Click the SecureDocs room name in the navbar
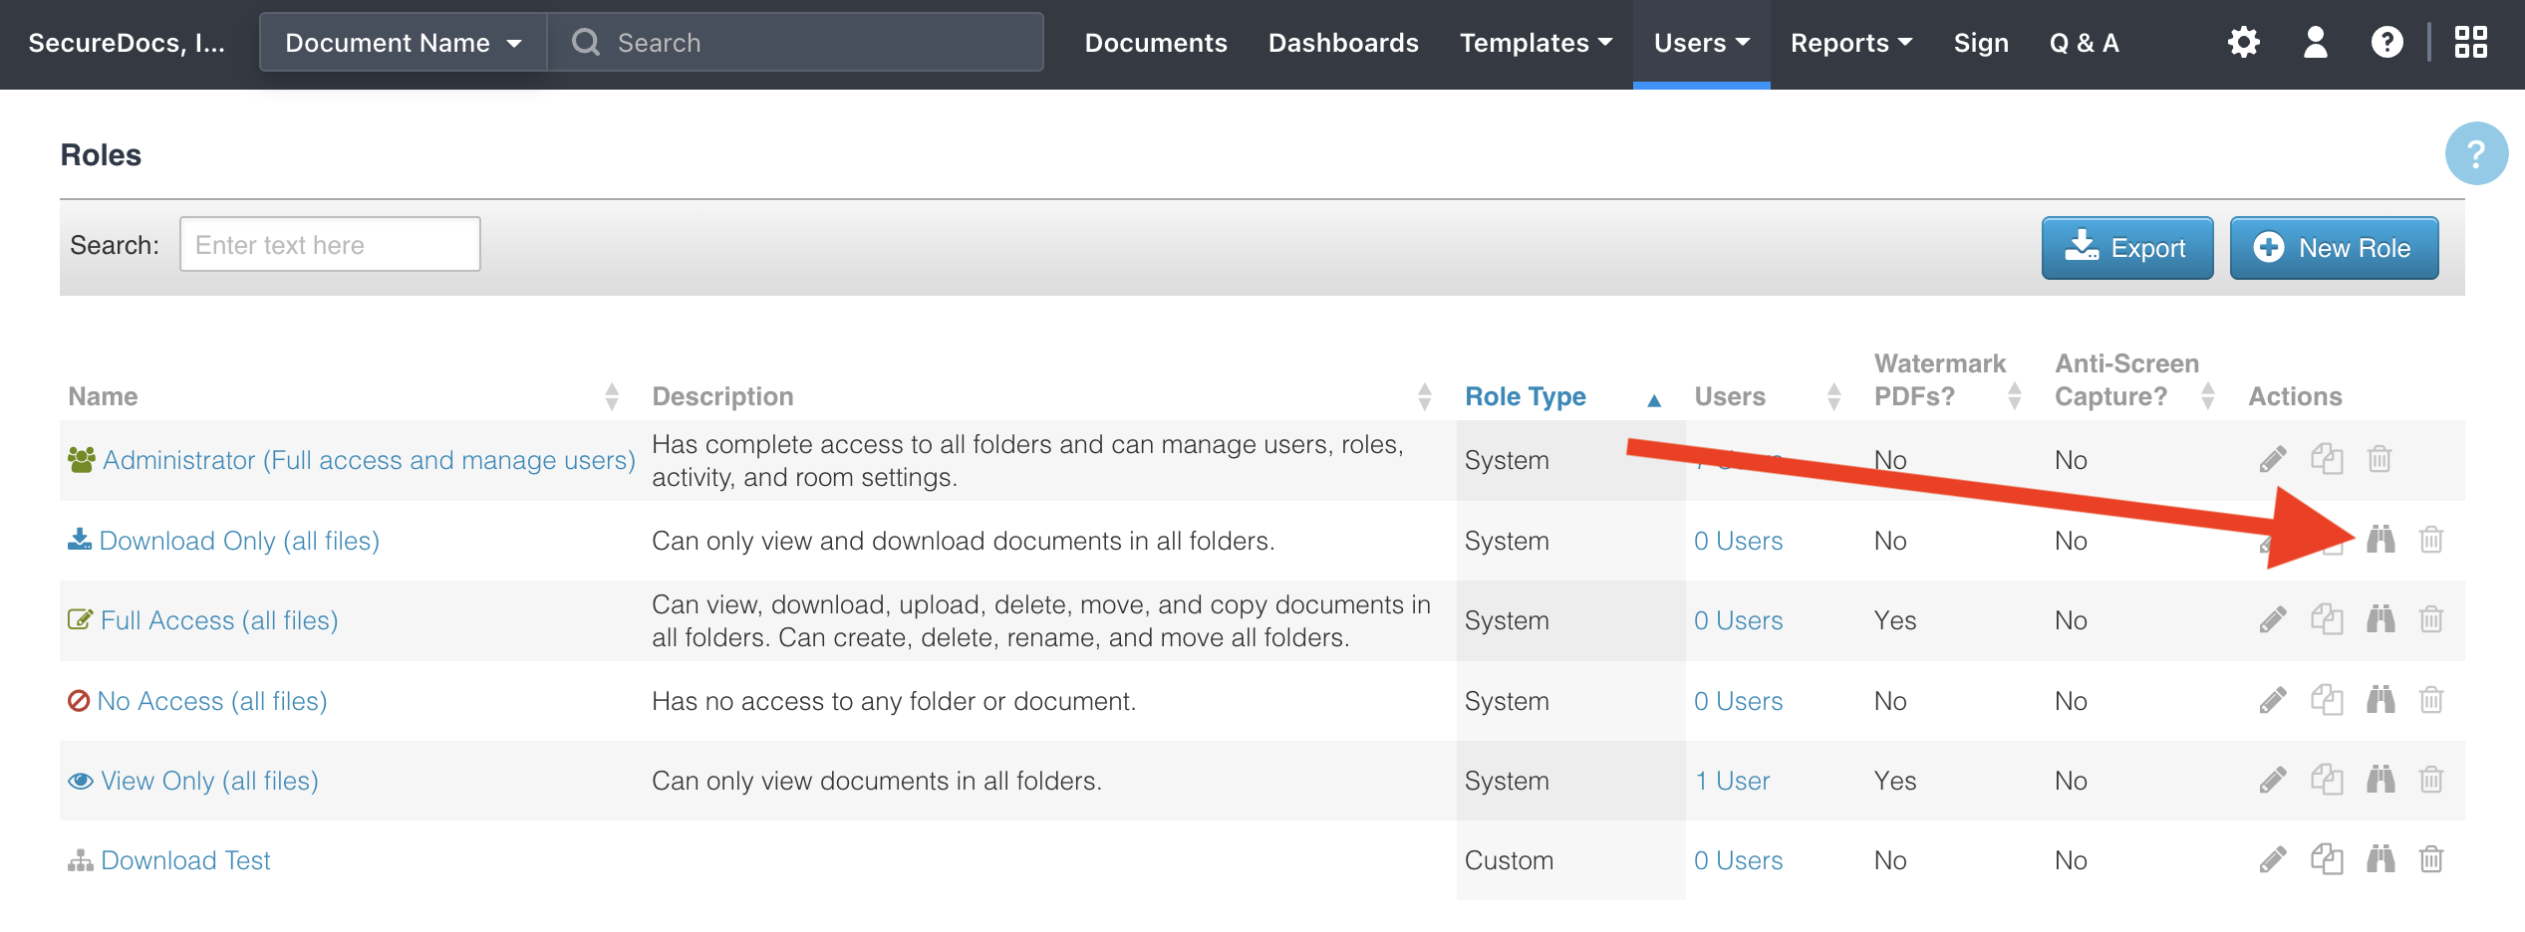The height and width of the screenshot is (932, 2525). click(127, 43)
